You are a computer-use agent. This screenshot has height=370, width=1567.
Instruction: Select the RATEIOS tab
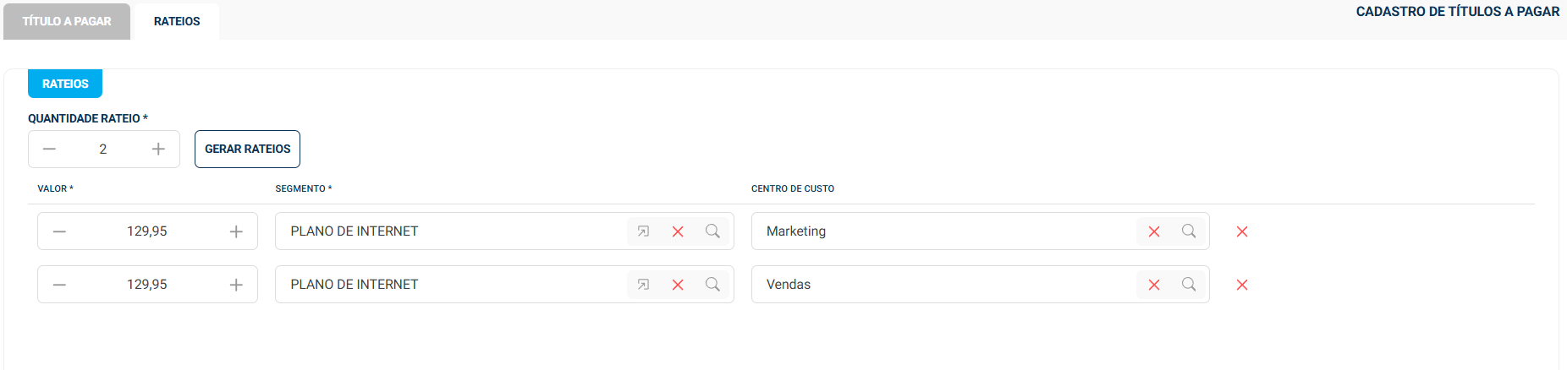(x=177, y=21)
